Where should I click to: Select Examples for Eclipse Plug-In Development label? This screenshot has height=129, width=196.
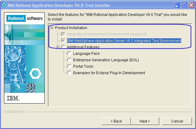pyautogui.click(x=109, y=73)
